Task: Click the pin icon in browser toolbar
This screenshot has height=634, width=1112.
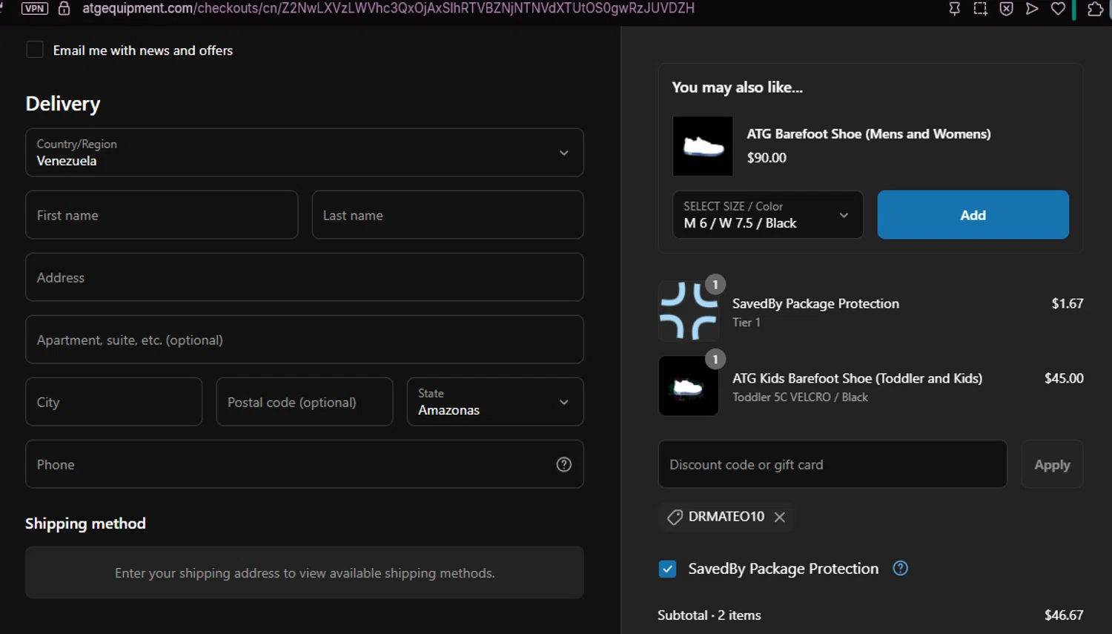Action: pyautogui.click(x=954, y=9)
